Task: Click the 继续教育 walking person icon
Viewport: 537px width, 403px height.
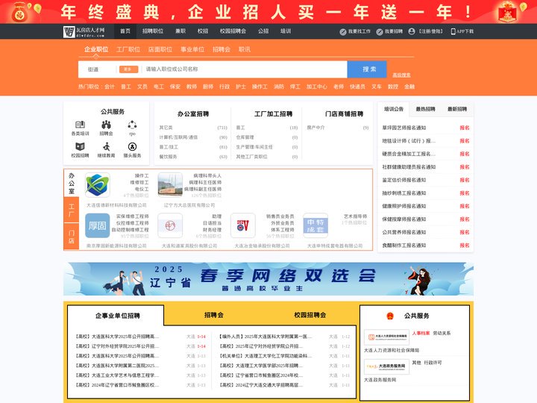Action: (106, 147)
